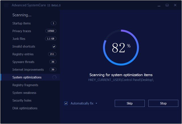This screenshot has width=182, height=124.
Task: Click the Invalid shortcuts checkmark icon
Action: pyautogui.click(x=54, y=47)
